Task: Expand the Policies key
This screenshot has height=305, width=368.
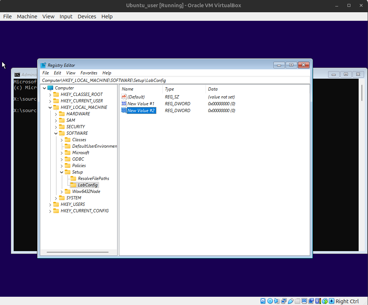Action: click(x=61, y=166)
